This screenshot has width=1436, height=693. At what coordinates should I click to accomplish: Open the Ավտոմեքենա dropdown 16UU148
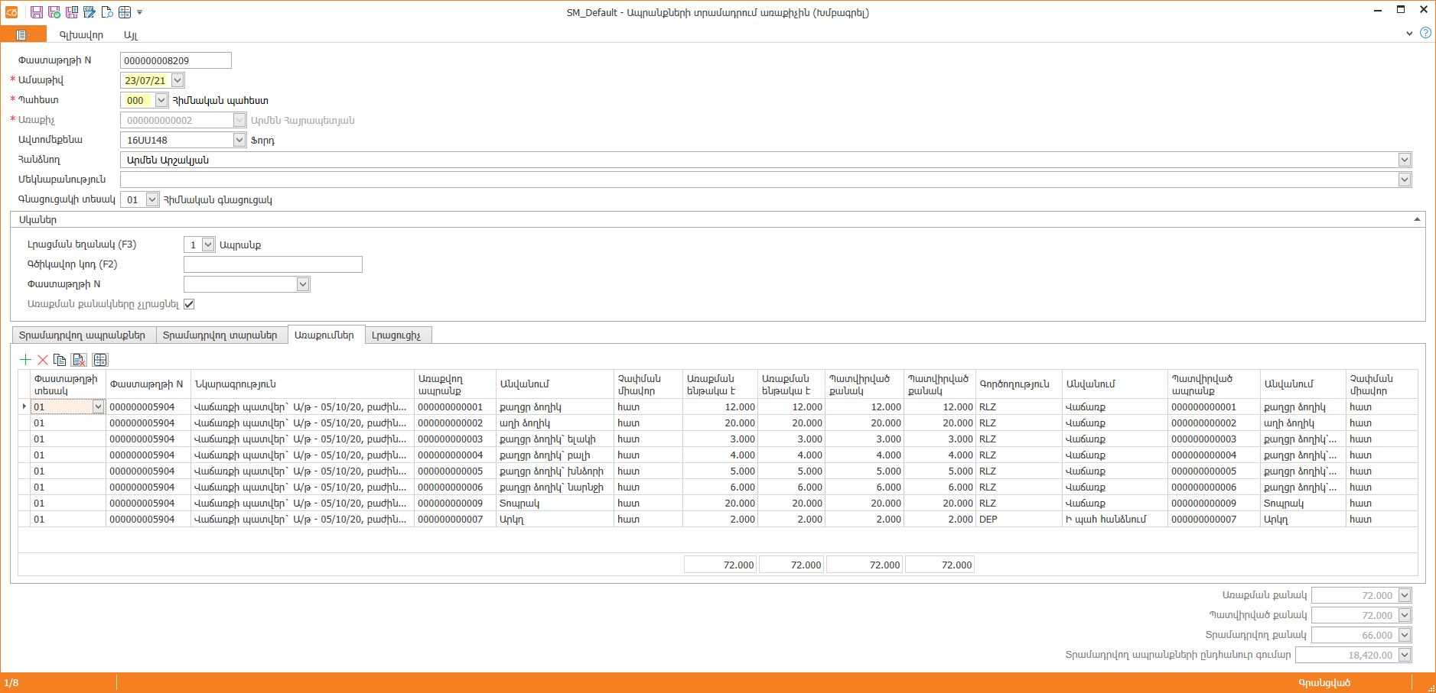(239, 140)
